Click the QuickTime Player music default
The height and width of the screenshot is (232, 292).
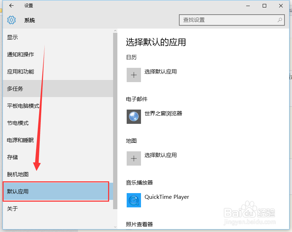click(167, 197)
